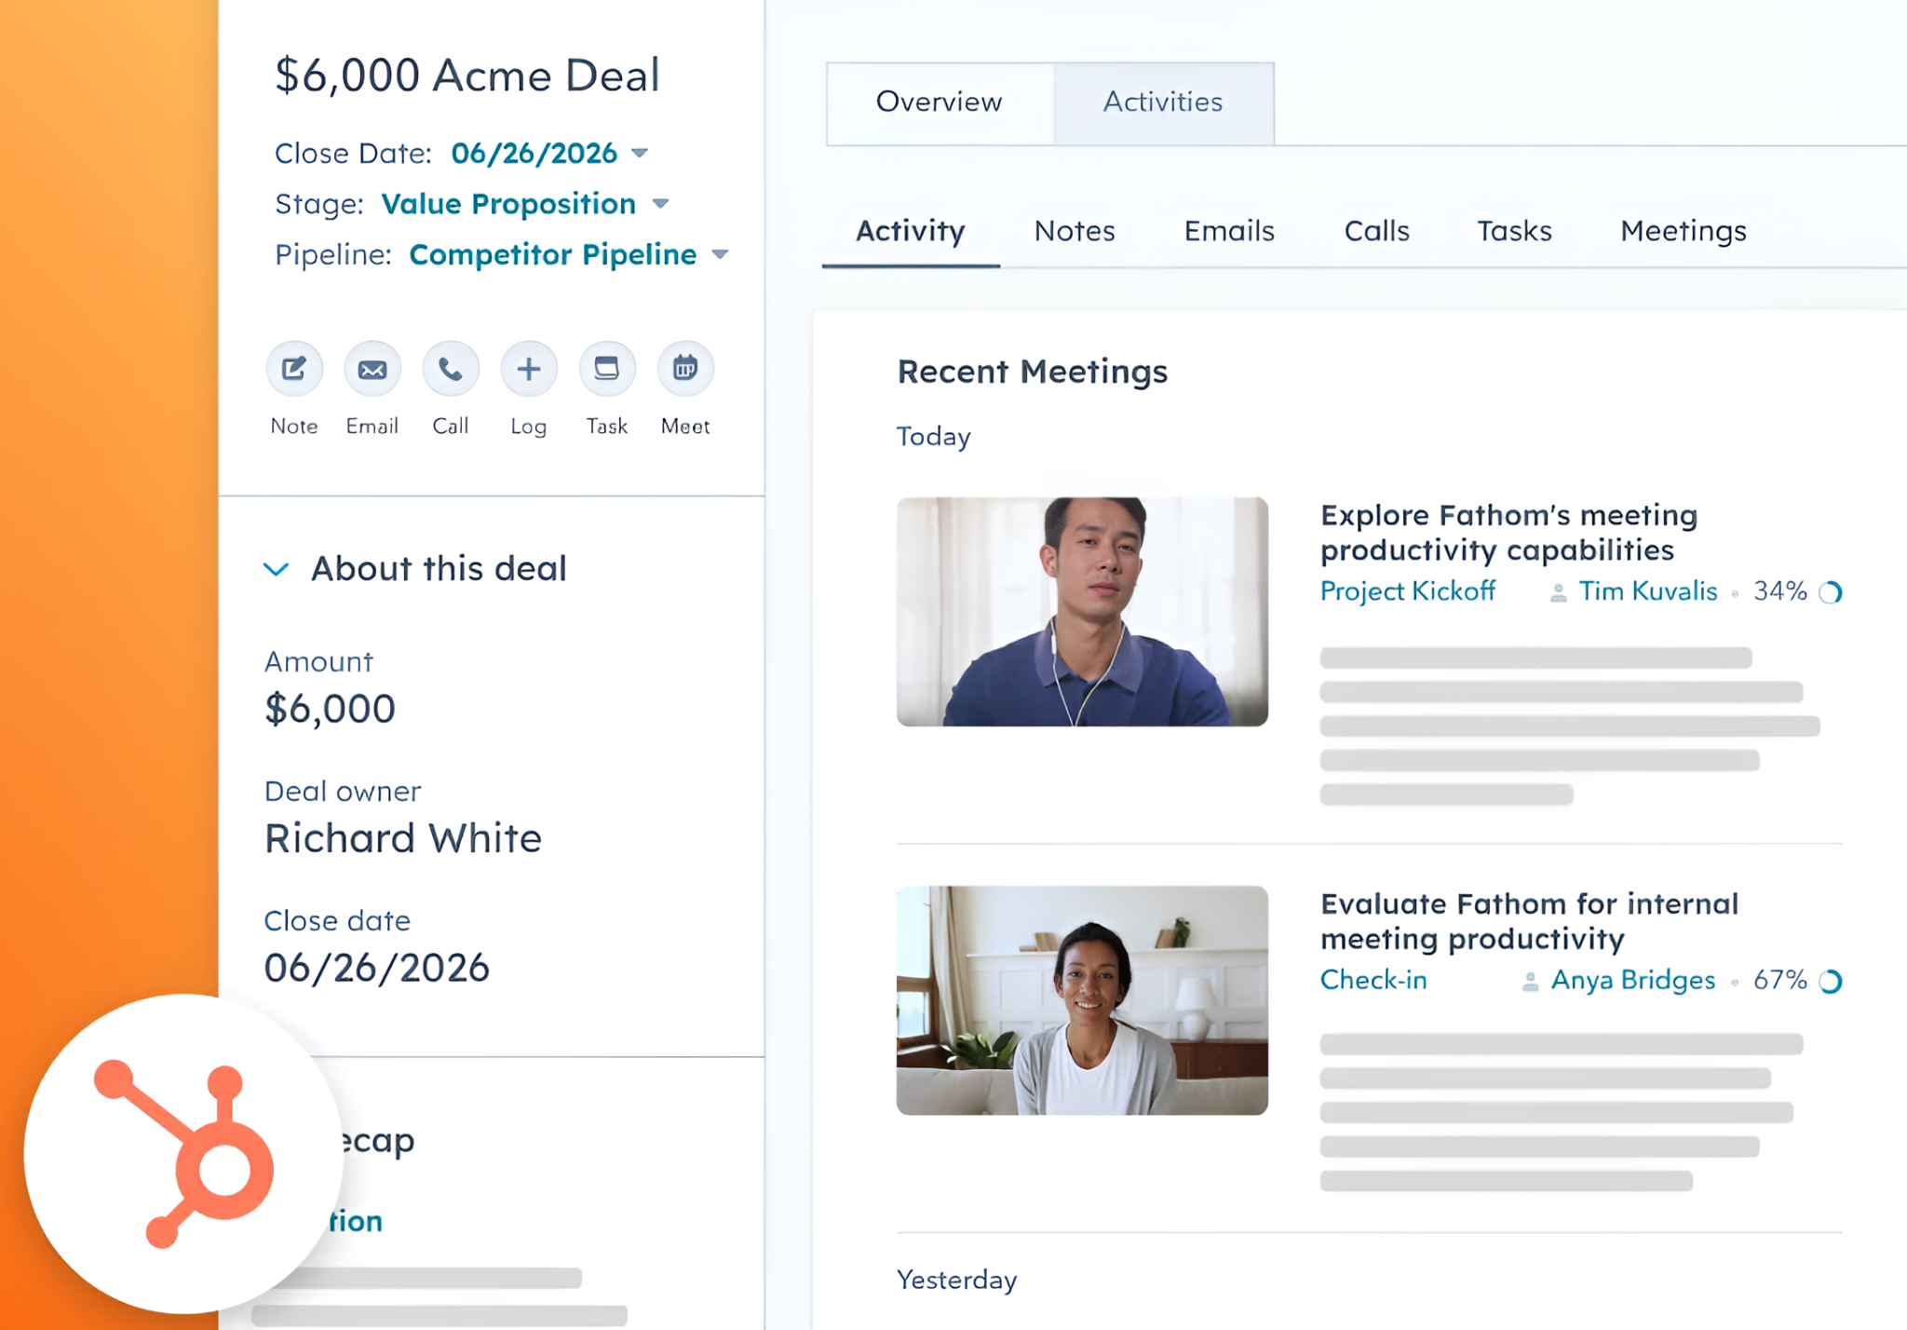Play the Tim Kuvalis meeting video thumbnail

point(1082,612)
